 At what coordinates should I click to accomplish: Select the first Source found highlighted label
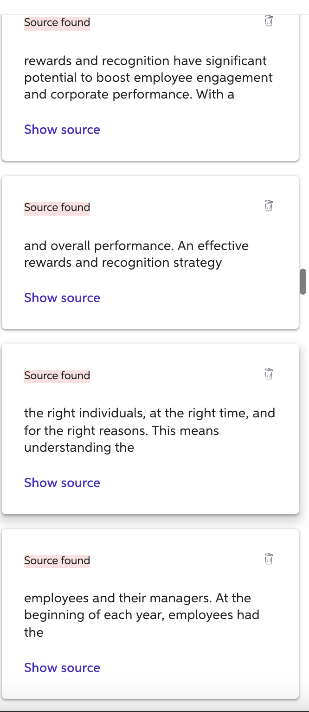57,22
